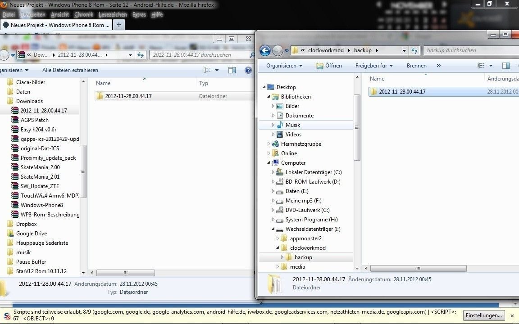This screenshot has height=324, width=519.
Task: Click Alle Dateien extrahieren
Action: [x=70, y=70]
